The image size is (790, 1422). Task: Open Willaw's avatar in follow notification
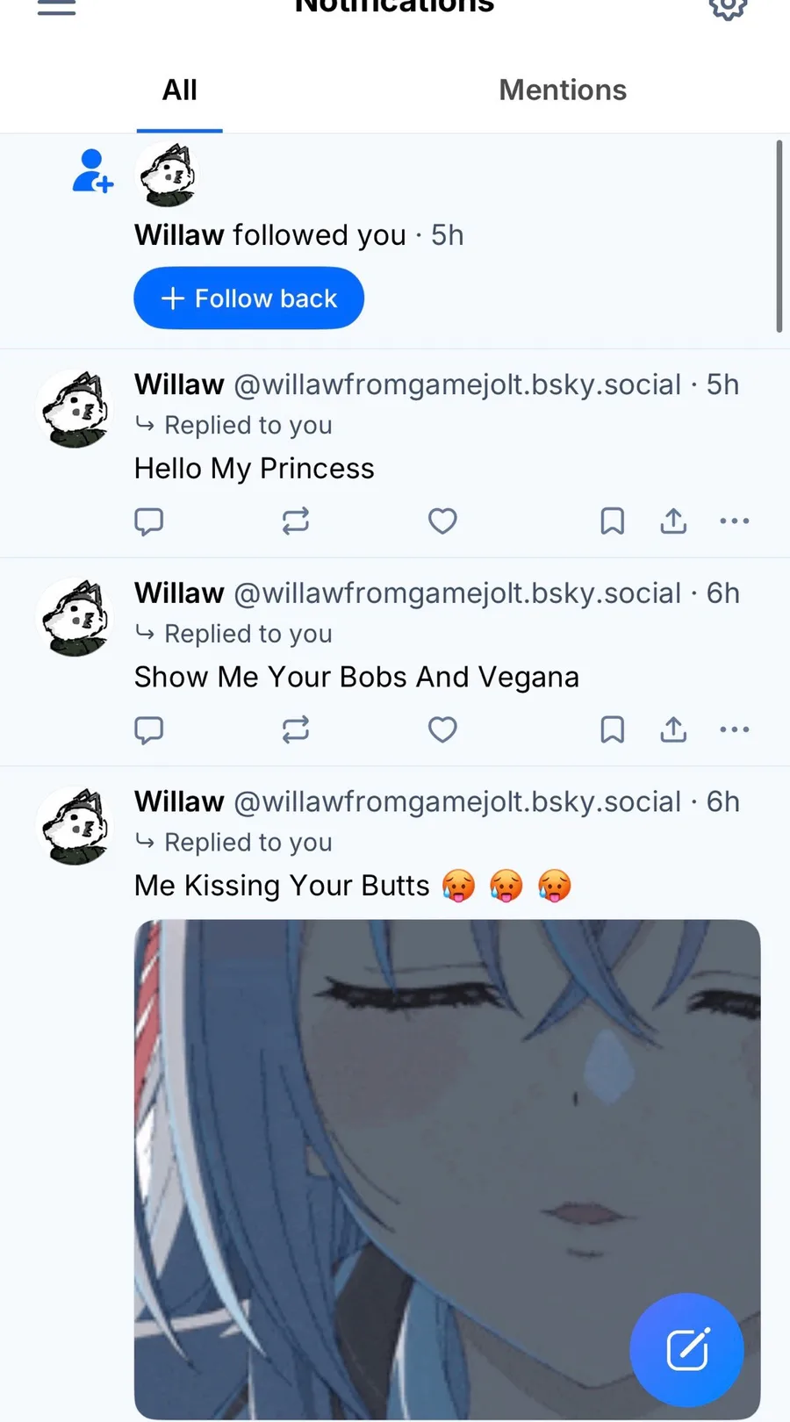168,175
